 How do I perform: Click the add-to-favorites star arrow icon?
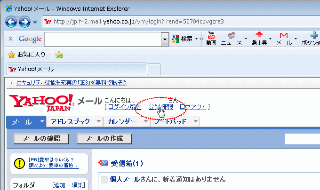pyautogui.click(x=59, y=55)
